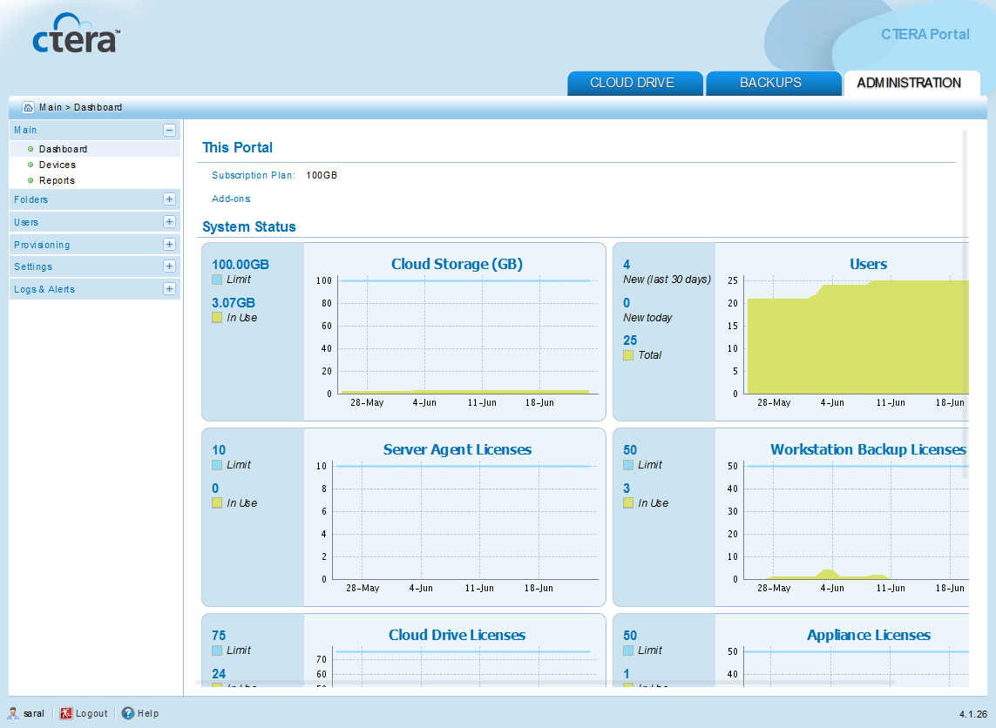The width and height of the screenshot is (996, 728).
Task: Click the 100GB subscription plan value
Action: point(322,175)
